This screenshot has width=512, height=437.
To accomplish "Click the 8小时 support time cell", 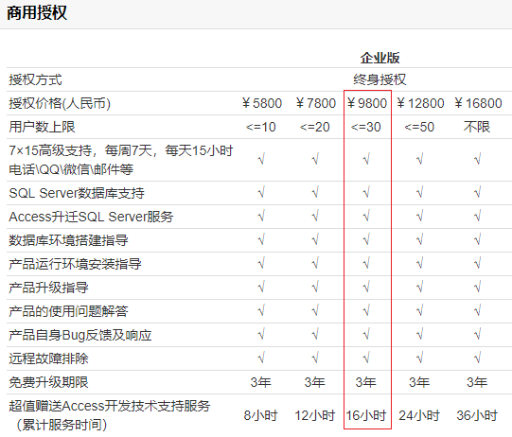I will point(260,415).
